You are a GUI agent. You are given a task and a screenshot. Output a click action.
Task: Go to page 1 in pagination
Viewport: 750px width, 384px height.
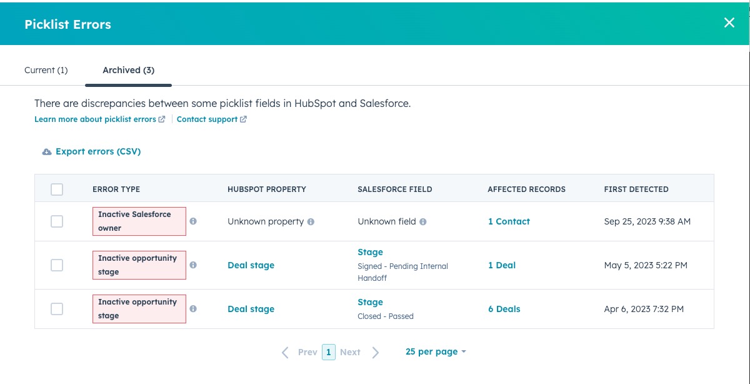coord(329,352)
